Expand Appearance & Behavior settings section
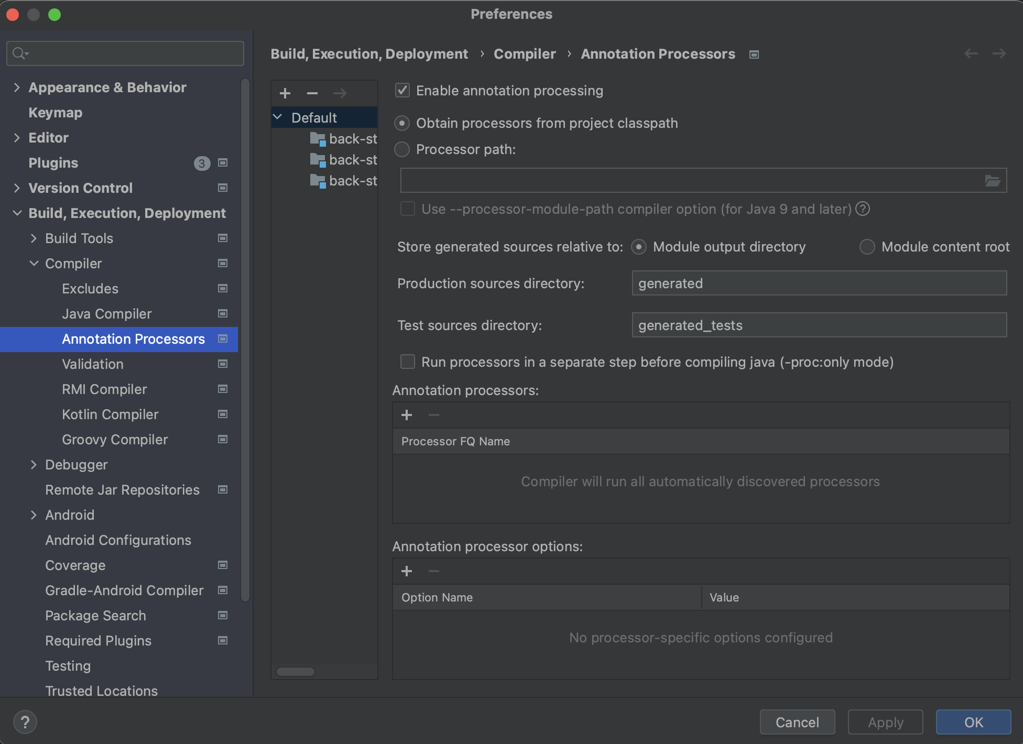 17,87
